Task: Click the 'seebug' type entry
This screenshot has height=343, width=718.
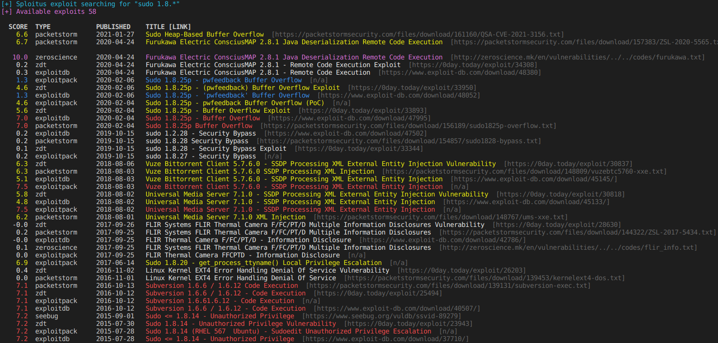Action: click(47, 316)
